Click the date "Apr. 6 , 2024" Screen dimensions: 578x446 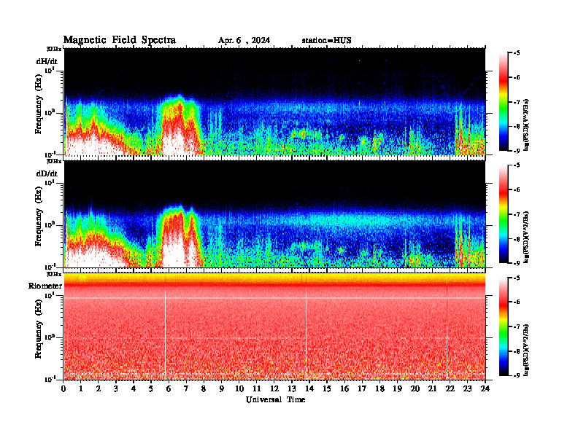pyautogui.click(x=244, y=41)
